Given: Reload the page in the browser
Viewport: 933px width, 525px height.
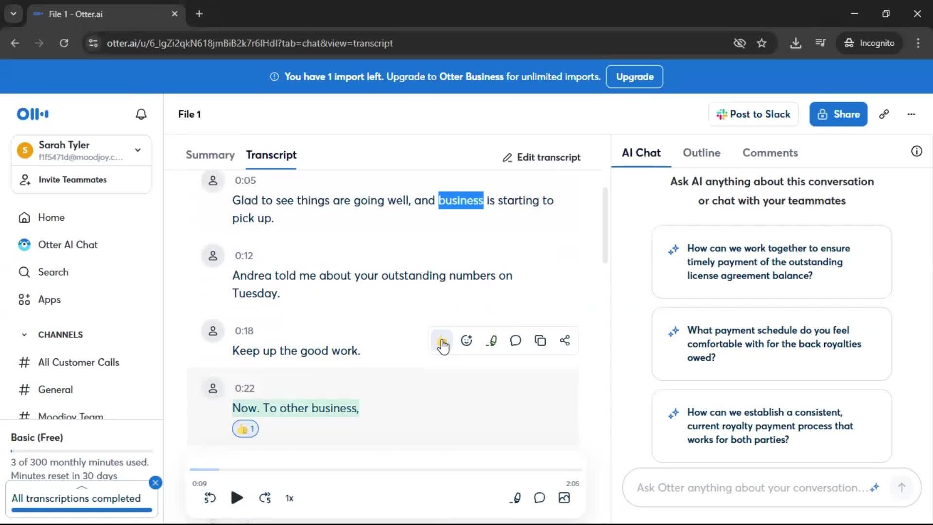Looking at the screenshot, I should [x=64, y=43].
